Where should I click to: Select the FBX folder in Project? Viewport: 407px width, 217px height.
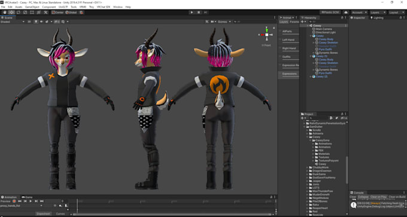321,151
